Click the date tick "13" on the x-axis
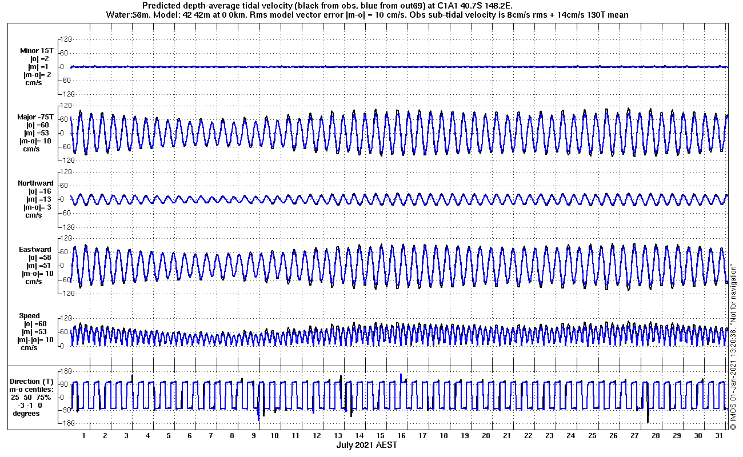 (338, 436)
